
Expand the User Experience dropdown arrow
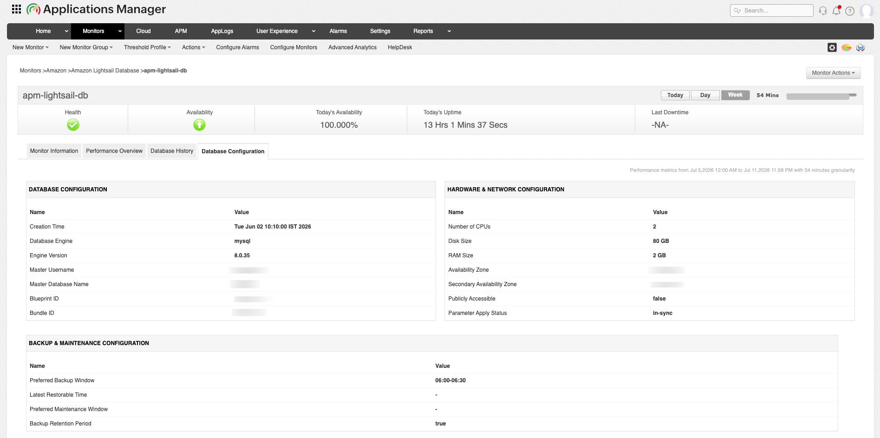coord(313,31)
